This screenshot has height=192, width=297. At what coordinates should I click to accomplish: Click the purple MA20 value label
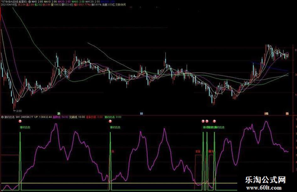click(64, 2)
